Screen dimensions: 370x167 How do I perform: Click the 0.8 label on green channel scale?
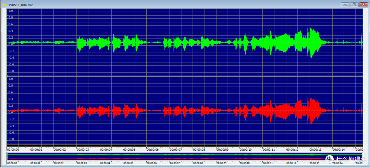[11, 18]
